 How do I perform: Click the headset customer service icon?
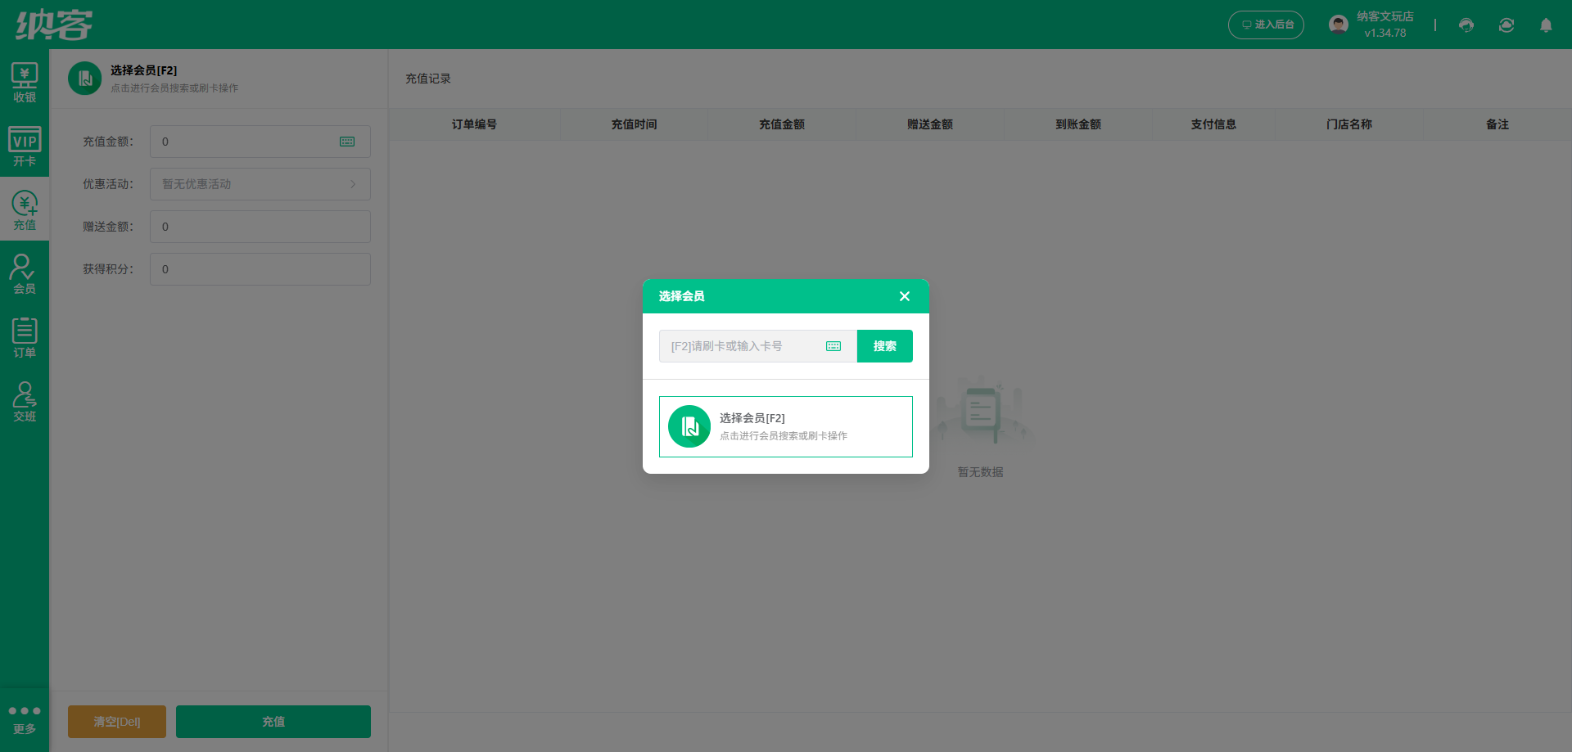(1466, 25)
